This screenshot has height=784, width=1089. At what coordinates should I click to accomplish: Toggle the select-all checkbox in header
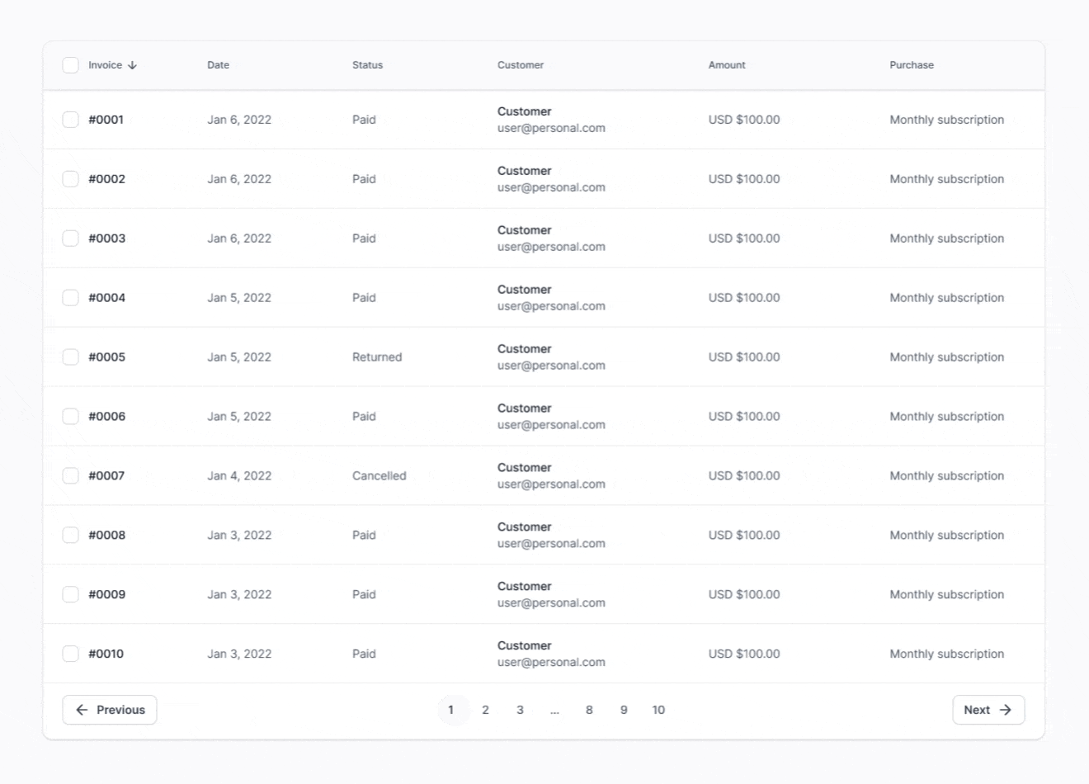point(71,65)
